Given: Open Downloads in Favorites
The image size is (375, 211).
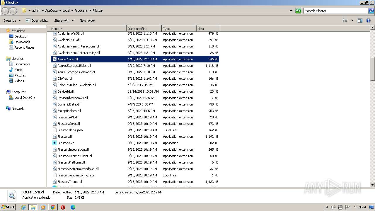Looking at the screenshot, I should tap(22, 42).
